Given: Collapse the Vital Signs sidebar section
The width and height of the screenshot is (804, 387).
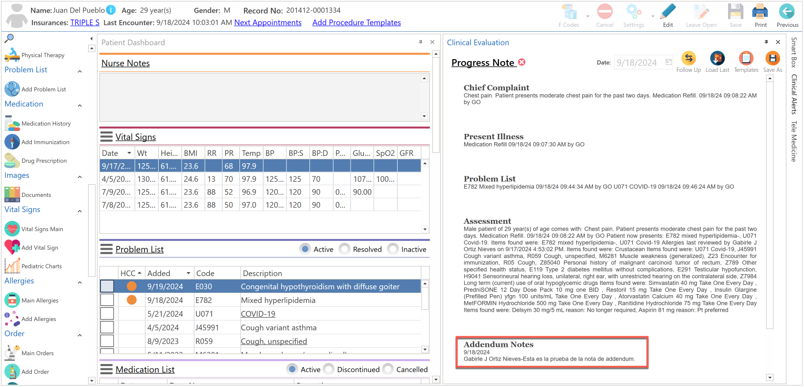Looking at the screenshot, I should pos(80,211).
